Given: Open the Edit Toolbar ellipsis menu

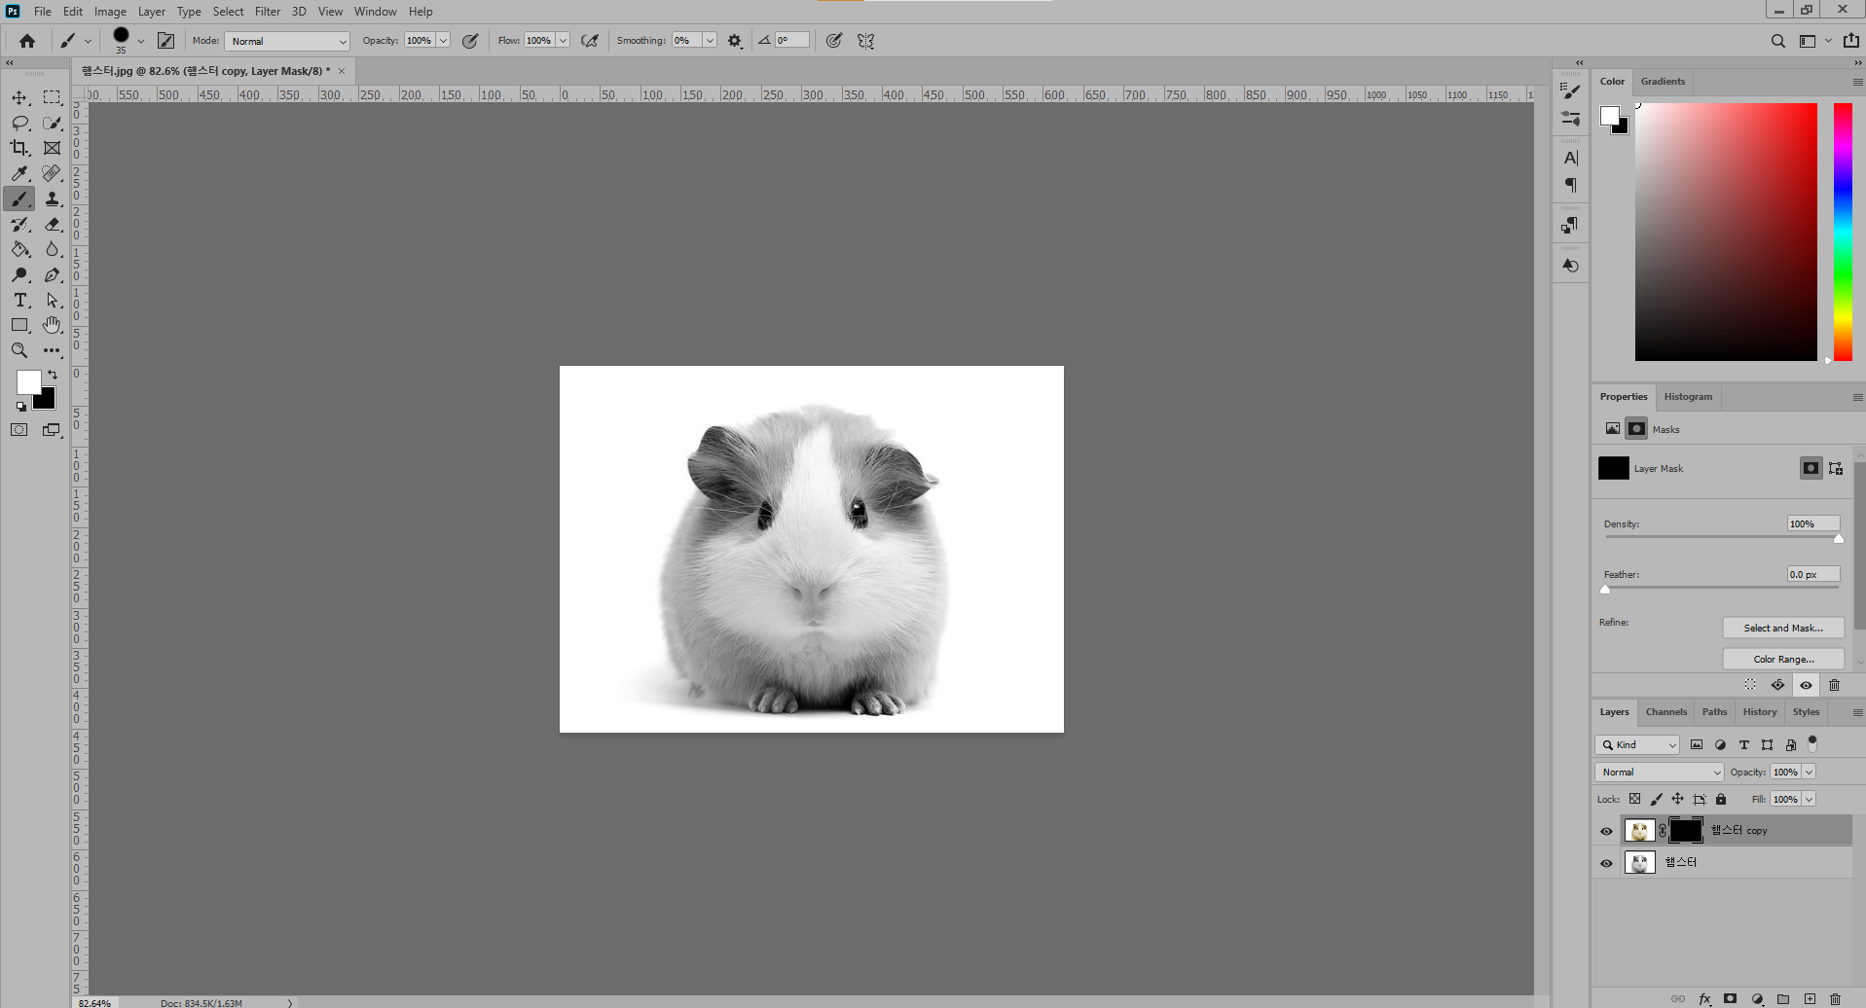Looking at the screenshot, I should click(x=53, y=350).
